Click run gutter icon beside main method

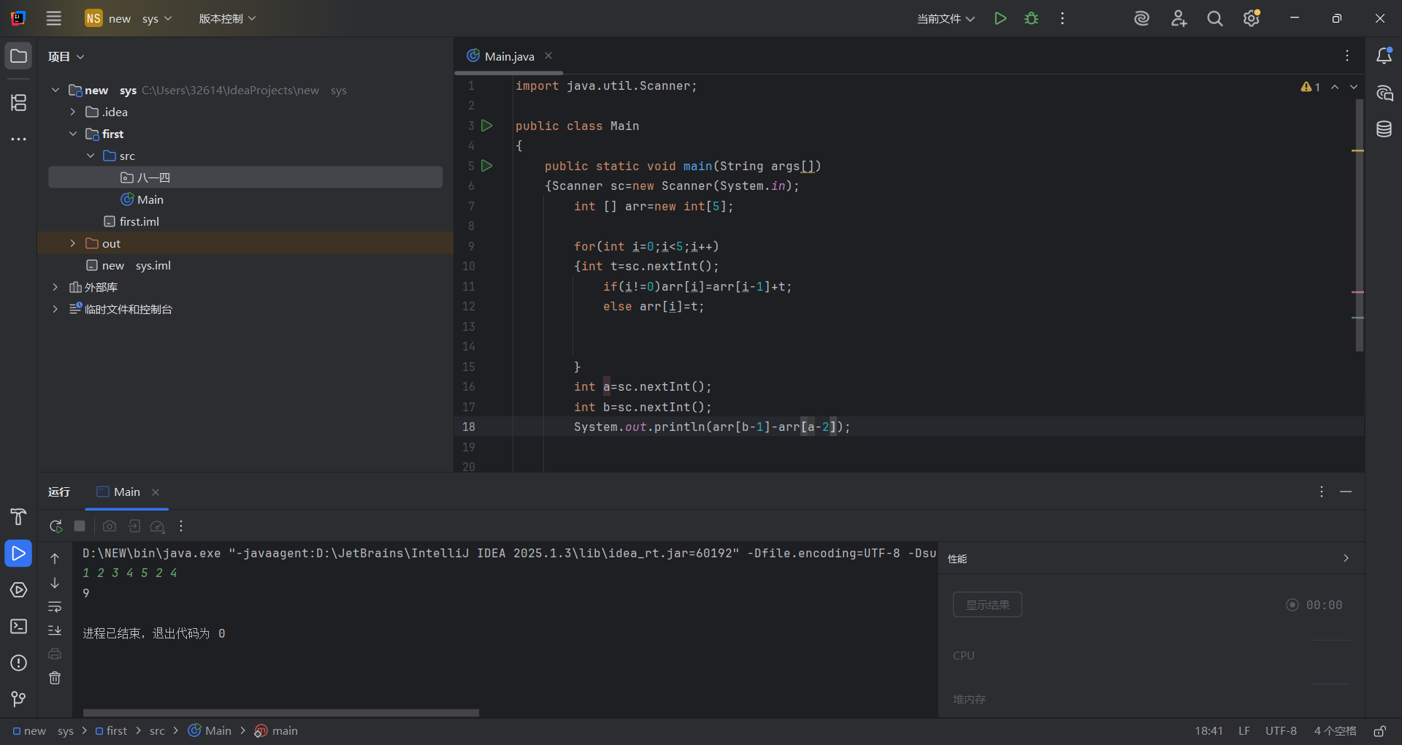point(487,166)
